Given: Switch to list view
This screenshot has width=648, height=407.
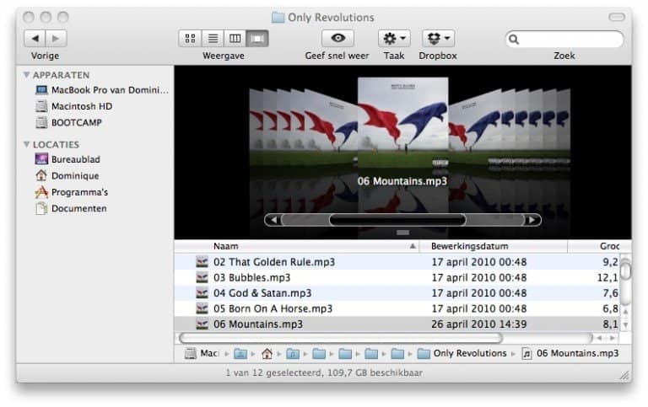Looking at the screenshot, I should coord(213,39).
